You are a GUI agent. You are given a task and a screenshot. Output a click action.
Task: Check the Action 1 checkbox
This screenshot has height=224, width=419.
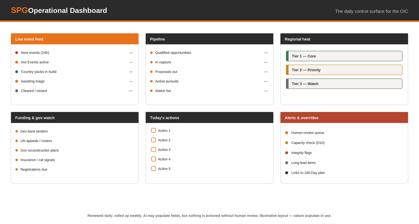[153, 130]
